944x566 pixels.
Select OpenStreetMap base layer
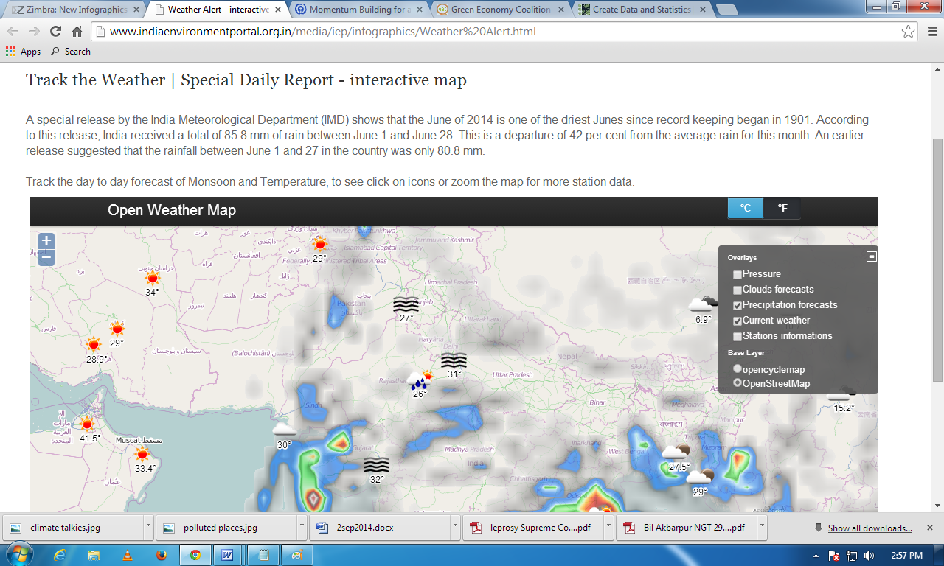737,383
